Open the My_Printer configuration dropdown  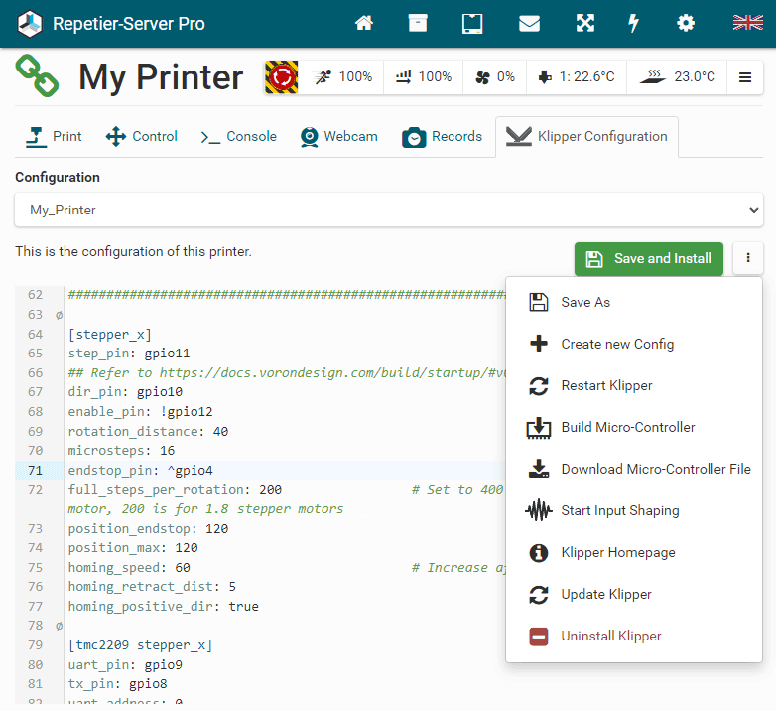[389, 210]
